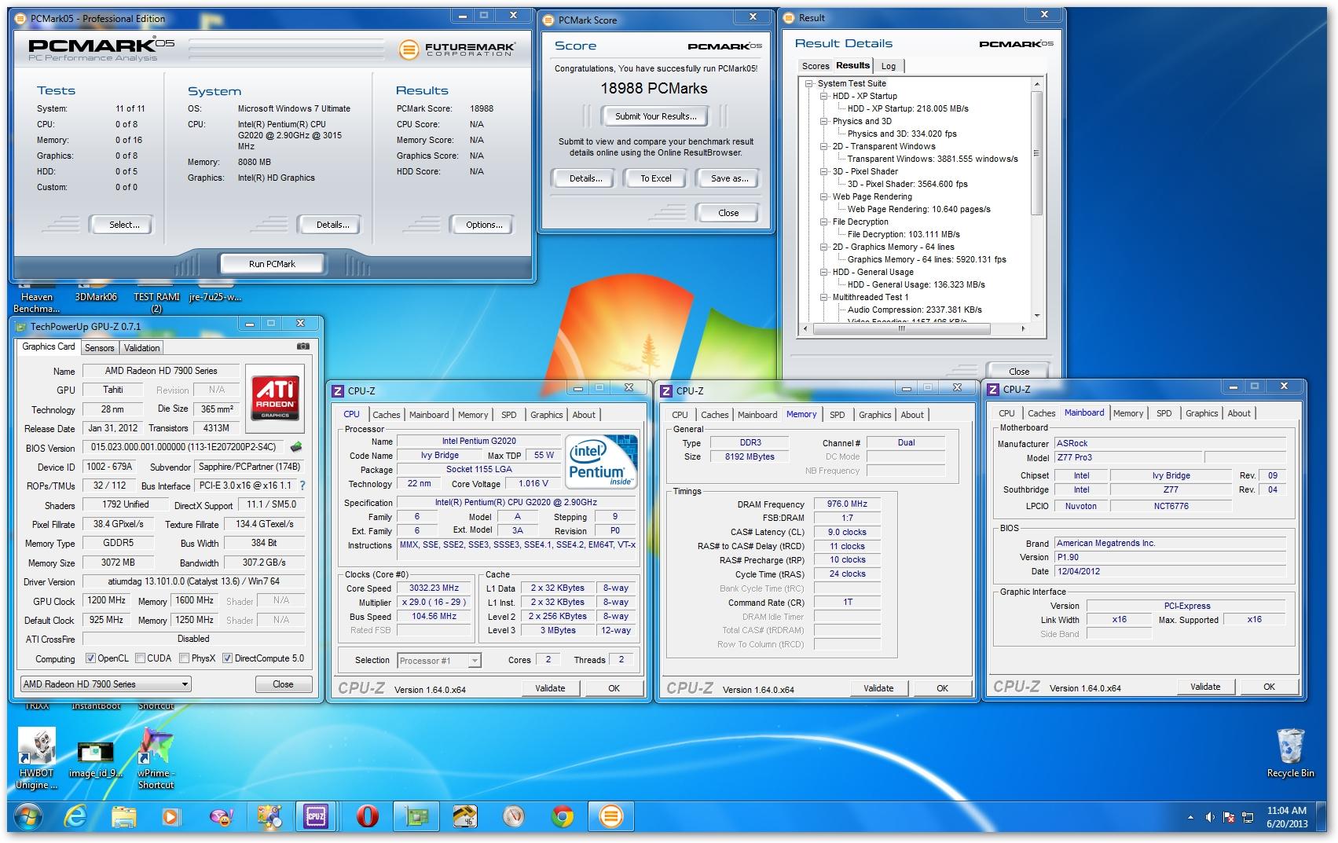Viewport: 1338px width, 843px height.
Task: Toggle the CUDA checkbox in GPU-Z
Action: point(140,658)
